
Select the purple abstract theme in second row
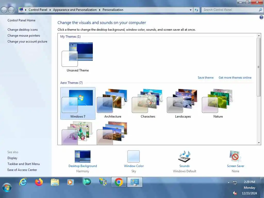click(77, 133)
